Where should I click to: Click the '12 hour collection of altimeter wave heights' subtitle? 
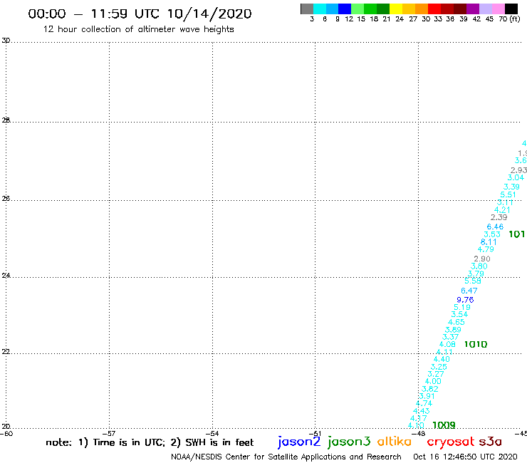pos(138,29)
